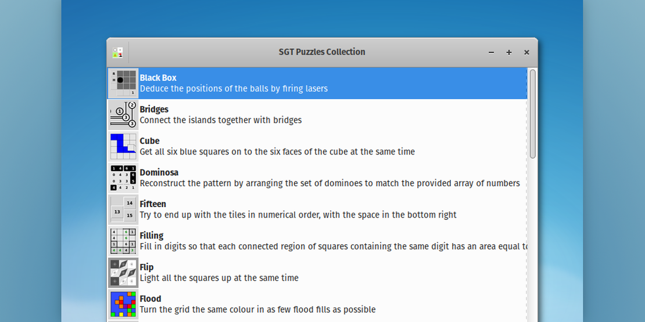645x322 pixels.
Task: Click the Flood puzzle icon
Action: 123,304
